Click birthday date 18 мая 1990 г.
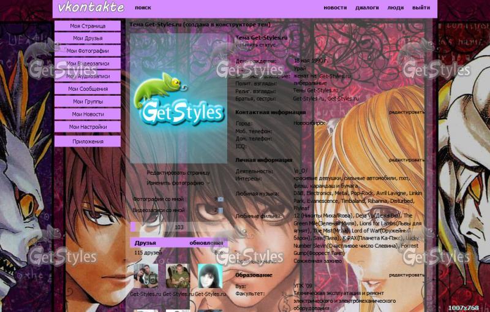The width and height of the screenshot is (490, 312). pyautogui.click(x=311, y=61)
